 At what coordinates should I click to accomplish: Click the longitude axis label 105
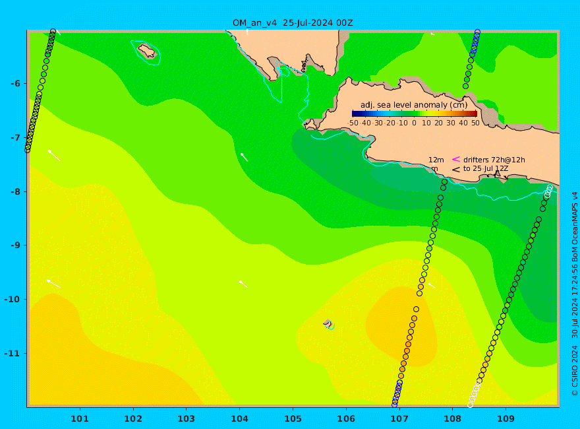pyautogui.click(x=293, y=418)
